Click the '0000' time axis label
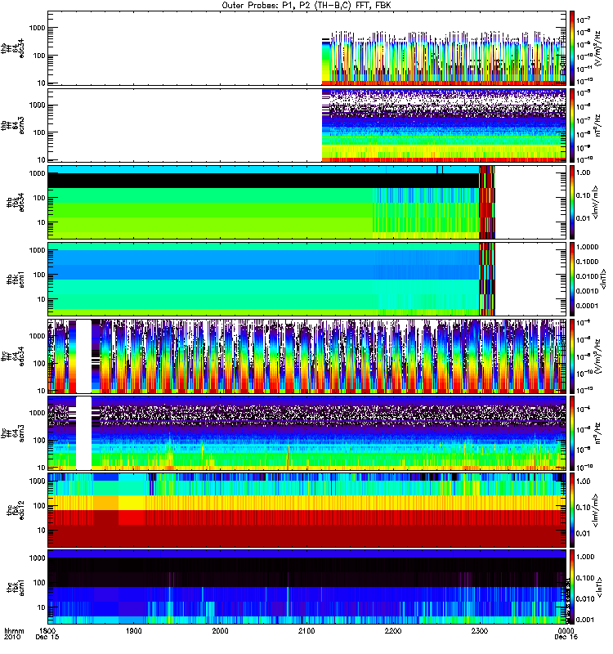The height and width of the screenshot is (654, 613). (x=566, y=630)
